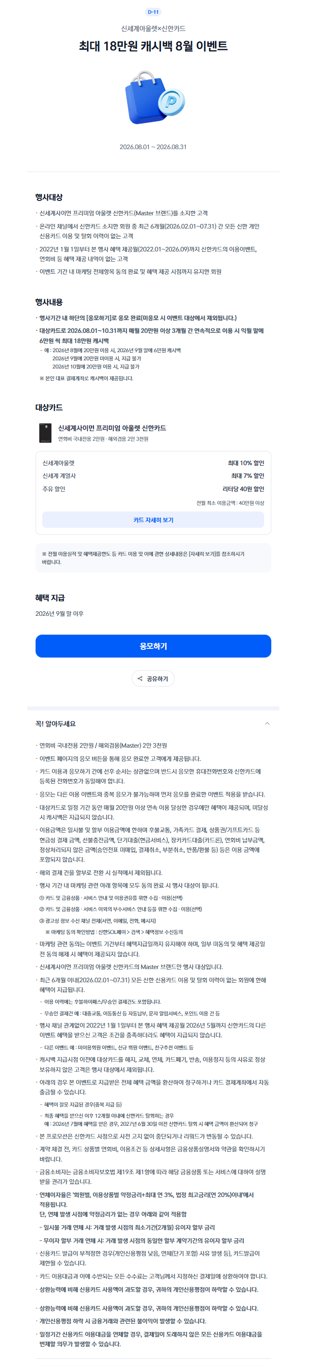Click the black card thumbnail image
The image size is (316, 1366).
point(46,433)
